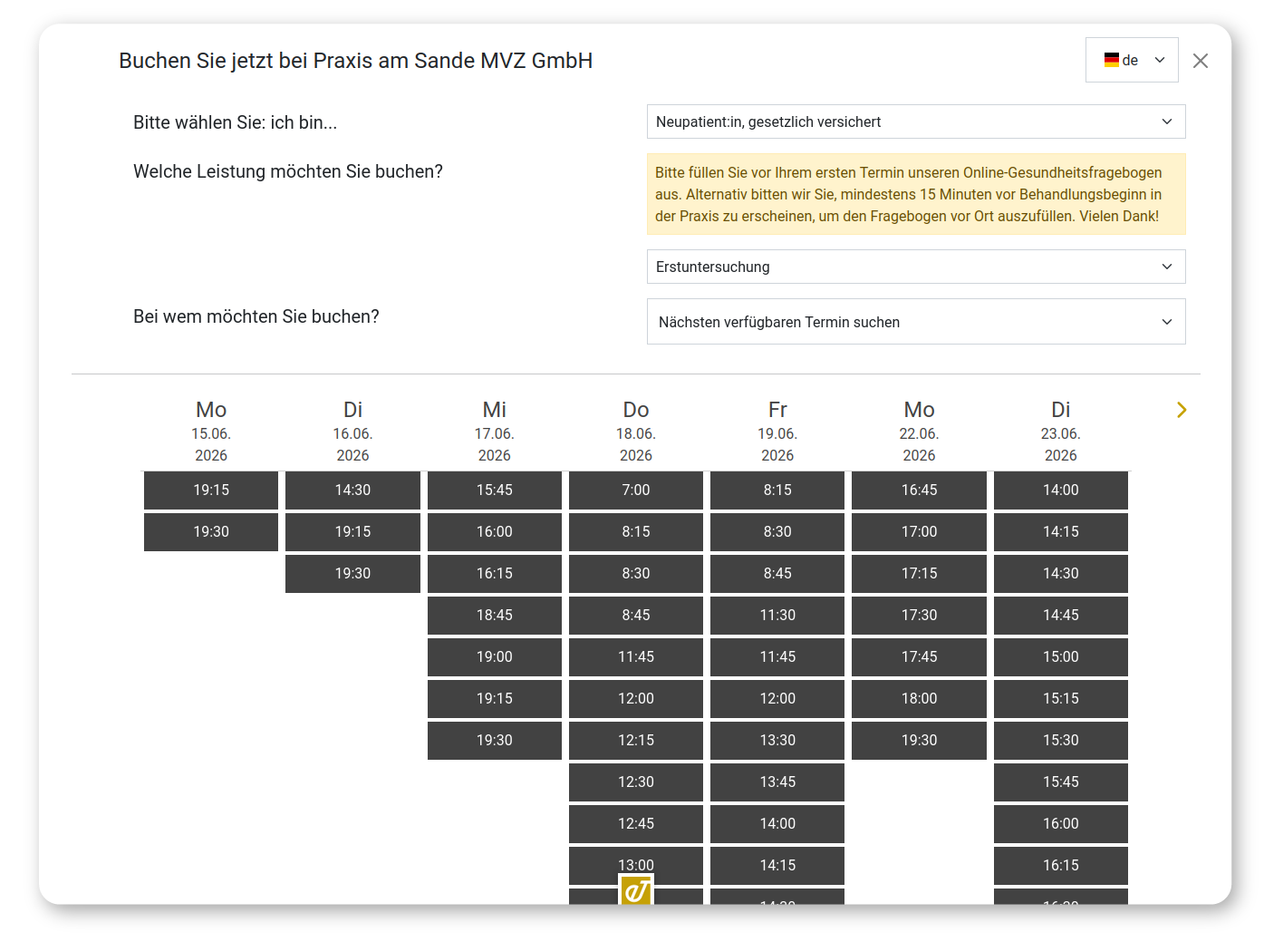This screenshot has width=1264, height=942.
Task: Expand Nächsten verfügbaren Termin suchen dropdown
Action: tap(916, 322)
